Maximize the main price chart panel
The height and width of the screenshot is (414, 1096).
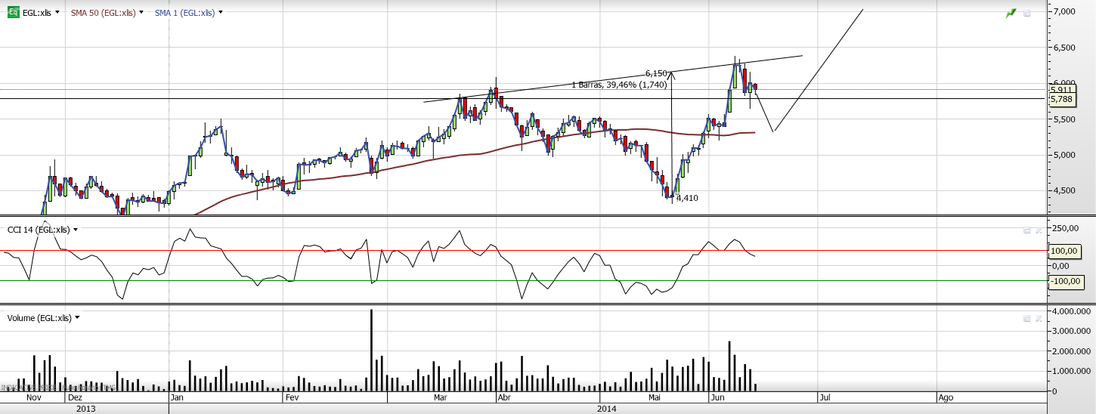tap(1026, 14)
